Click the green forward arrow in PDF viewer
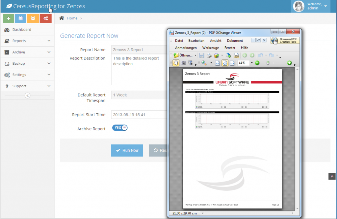Viewport: 337px width, 219px height. [252, 55]
